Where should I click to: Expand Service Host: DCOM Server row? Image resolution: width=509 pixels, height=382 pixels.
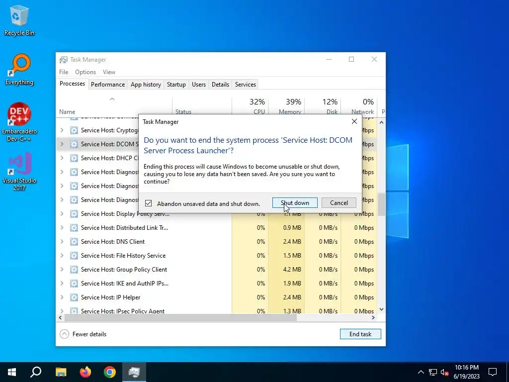(62, 144)
